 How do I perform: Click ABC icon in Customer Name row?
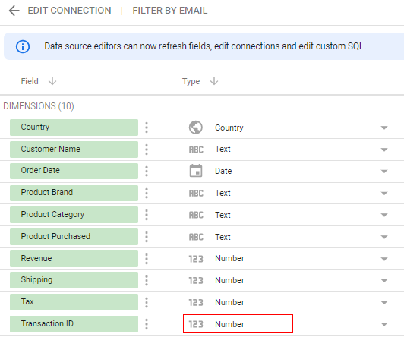tap(196, 150)
